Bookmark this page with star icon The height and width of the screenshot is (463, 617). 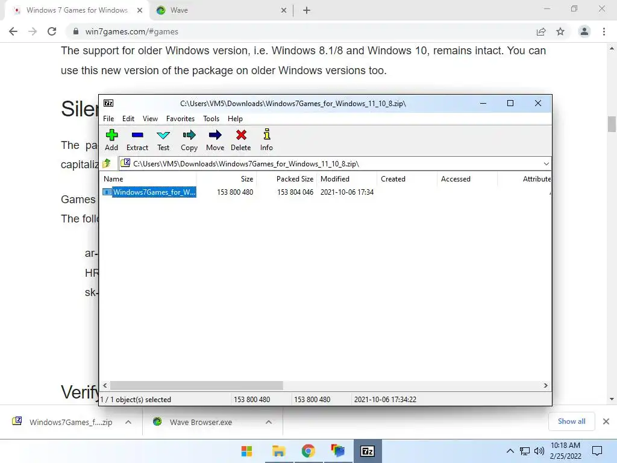(x=560, y=31)
